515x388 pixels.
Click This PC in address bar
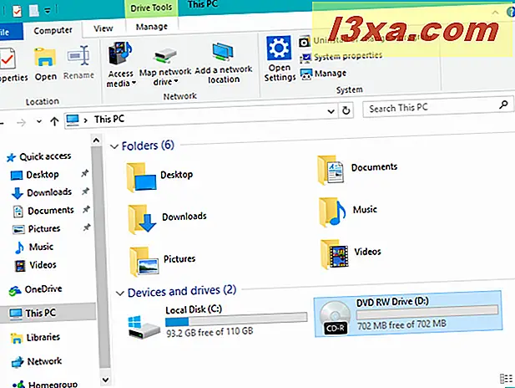[x=109, y=119]
